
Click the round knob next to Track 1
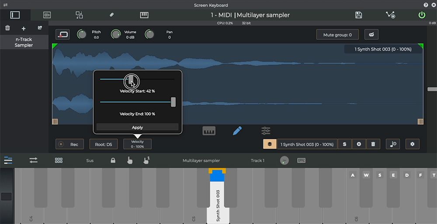284,161
